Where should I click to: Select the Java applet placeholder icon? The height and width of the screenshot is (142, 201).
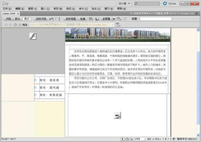[x=117, y=115]
